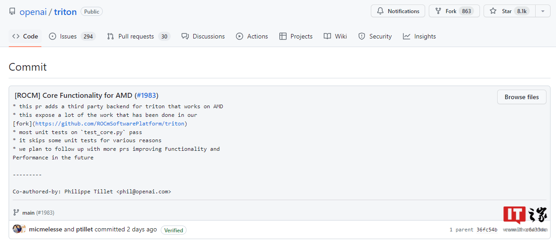Open the main branch link
The height and width of the screenshot is (240, 556).
tap(29, 212)
